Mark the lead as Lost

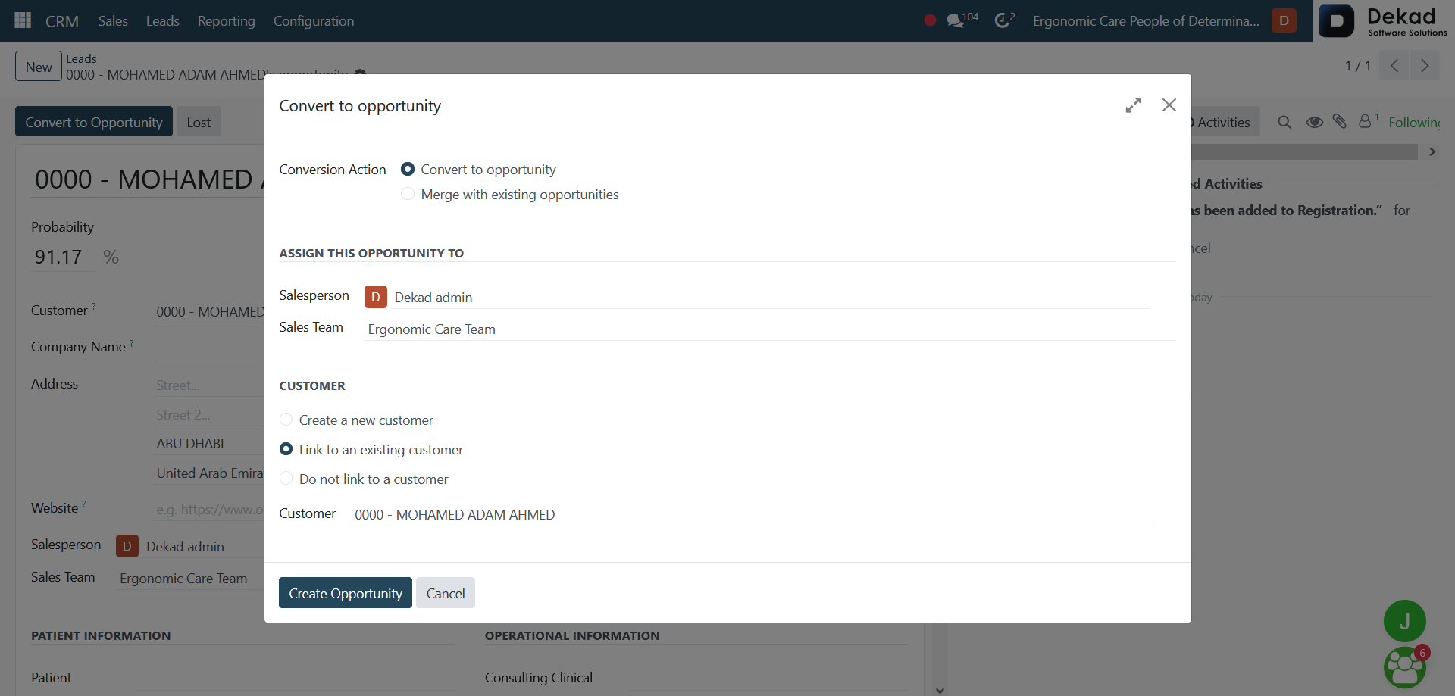199,122
